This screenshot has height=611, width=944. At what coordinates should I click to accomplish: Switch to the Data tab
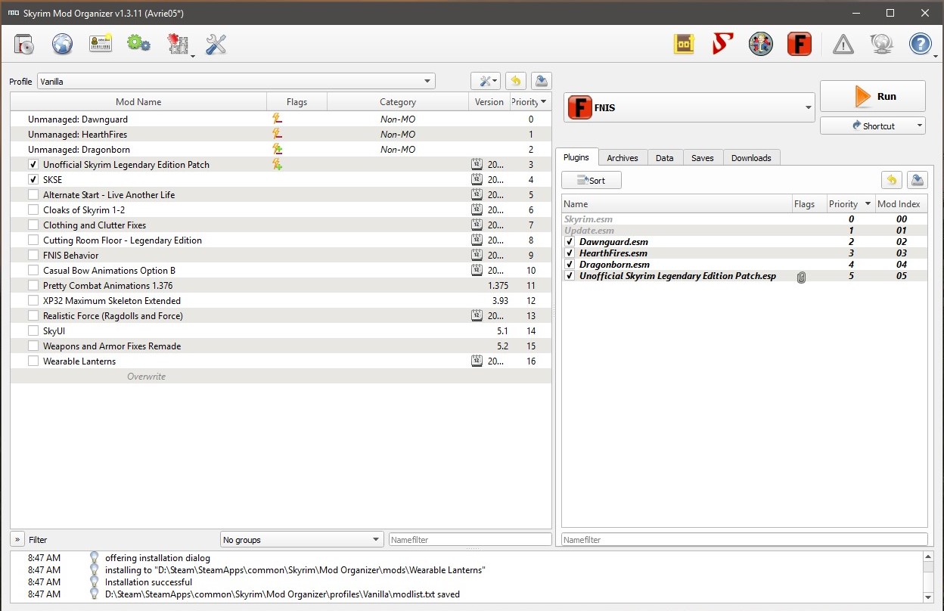(665, 157)
